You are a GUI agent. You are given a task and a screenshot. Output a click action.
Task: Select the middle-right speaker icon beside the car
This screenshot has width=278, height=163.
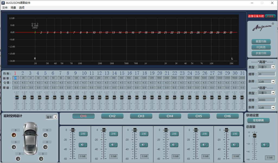coord(45,147)
